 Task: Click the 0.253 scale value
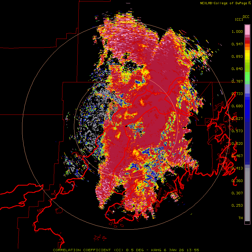[237, 206]
